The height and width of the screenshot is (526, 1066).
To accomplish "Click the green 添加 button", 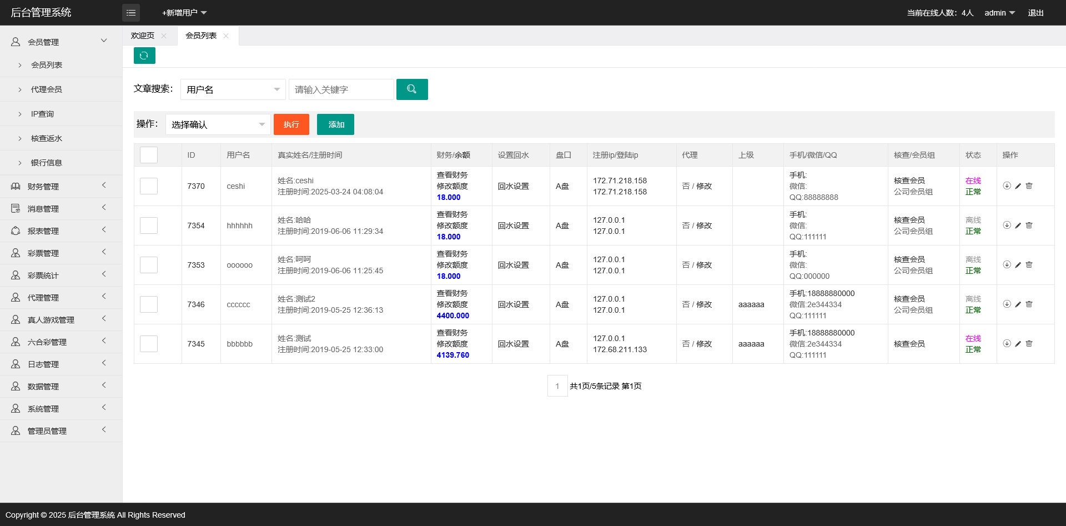I will [335, 124].
